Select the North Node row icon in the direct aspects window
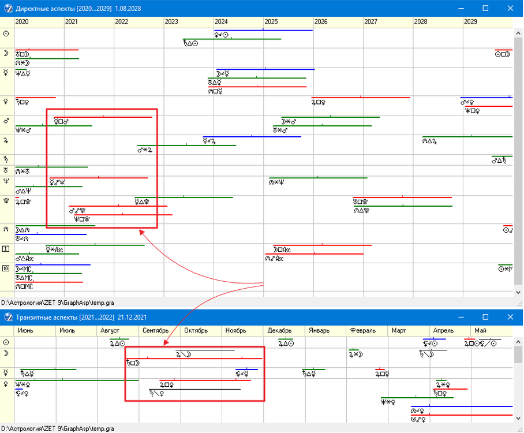The width and height of the screenshot is (524, 433). tap(6, 229)
